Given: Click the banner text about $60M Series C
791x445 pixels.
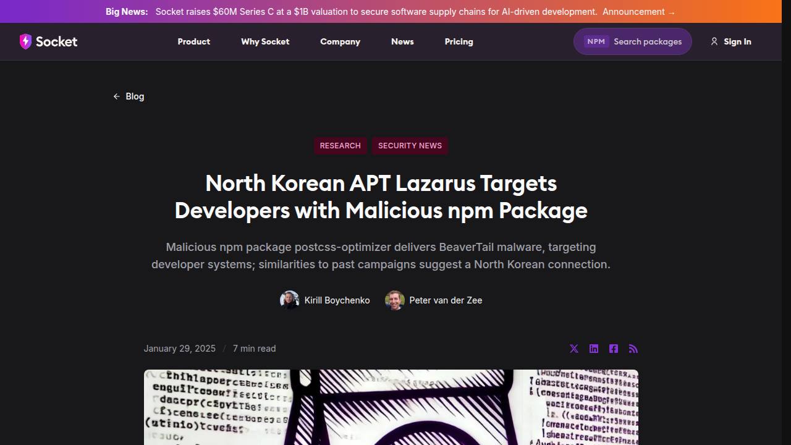Looking at the screenshot, I should click(x=376, y=12).
